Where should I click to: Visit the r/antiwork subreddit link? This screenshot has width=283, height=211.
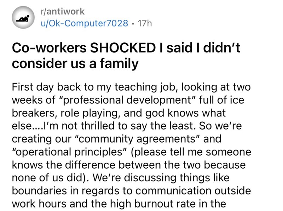pos(63,12)
